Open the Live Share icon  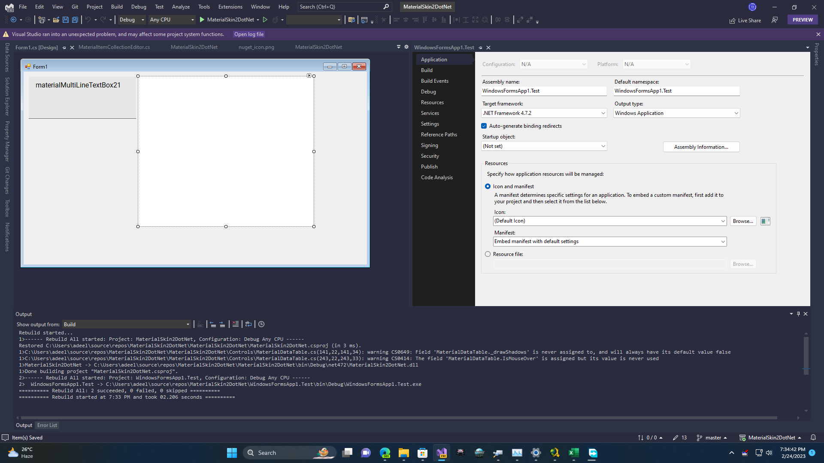tap(732, 20)
